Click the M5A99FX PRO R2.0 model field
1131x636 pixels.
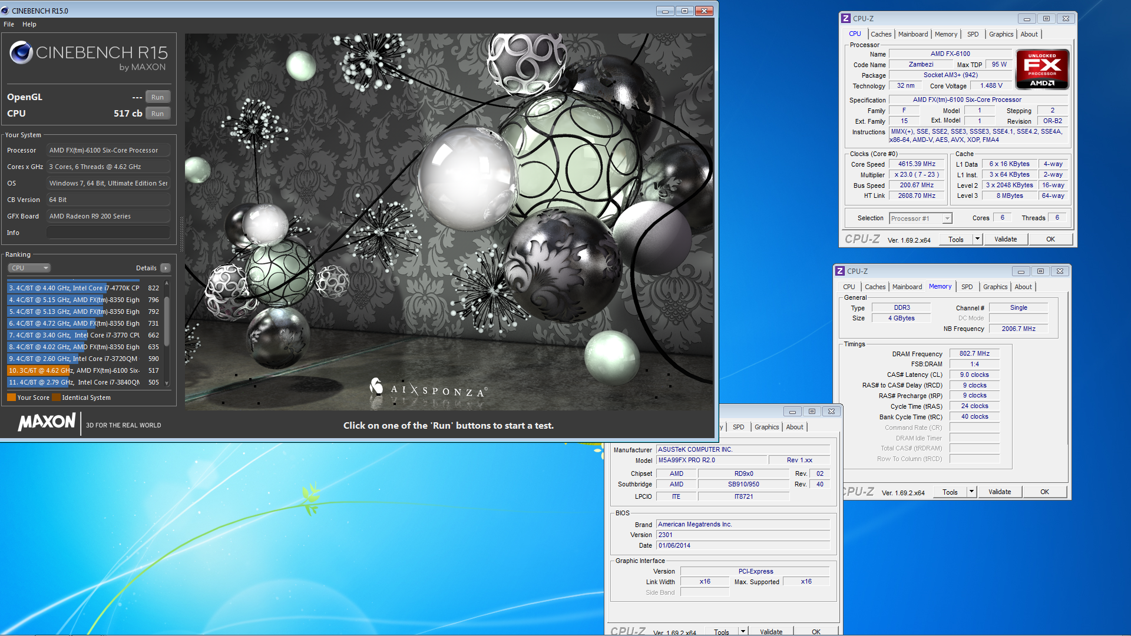(x=712, y=460)
